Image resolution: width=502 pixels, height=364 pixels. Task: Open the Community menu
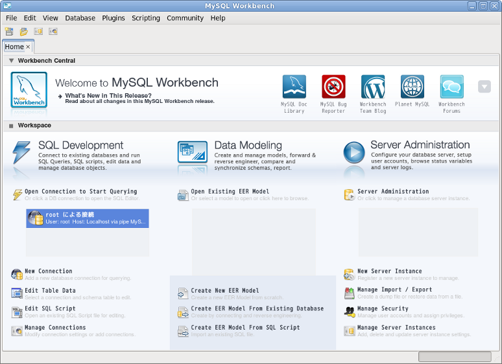(185, 18)
